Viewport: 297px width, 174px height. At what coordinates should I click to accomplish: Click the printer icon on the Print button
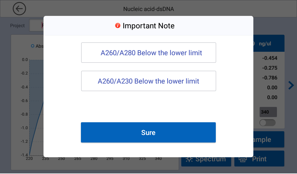click(242, 159)
